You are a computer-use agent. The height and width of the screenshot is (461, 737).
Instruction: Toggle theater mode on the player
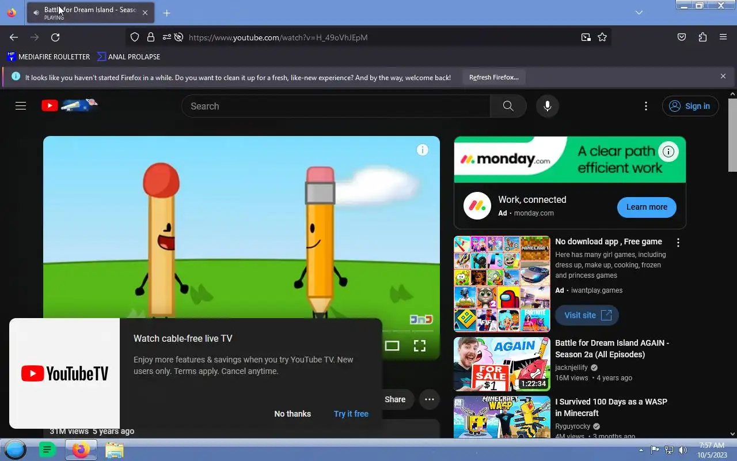[392, 346]
